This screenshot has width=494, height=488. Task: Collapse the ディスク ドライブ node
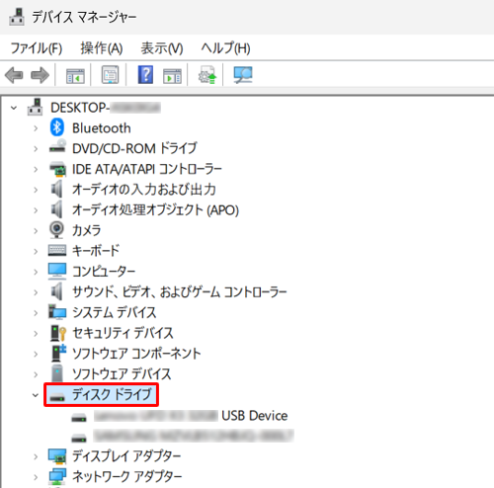(x=36, y=395)
